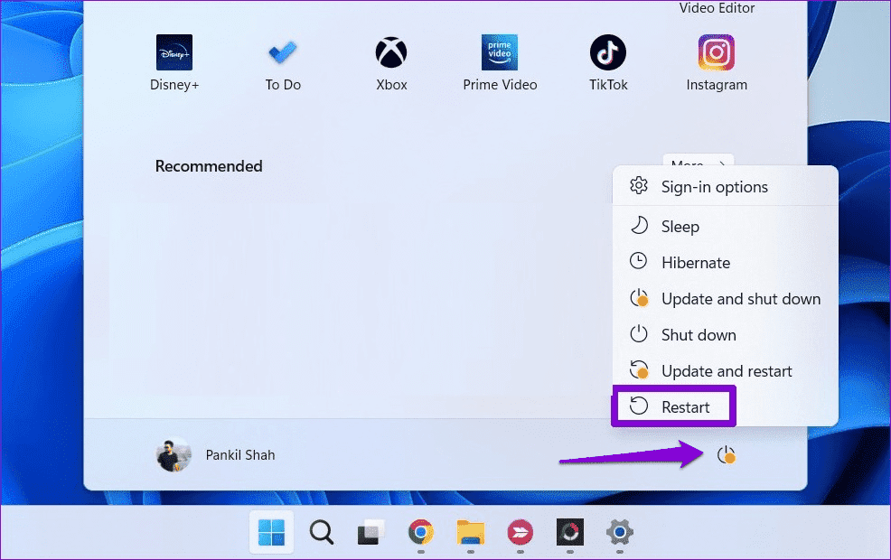Viewport: 891px width, 560px height.
Task: Open File Explorer from taskbar
Action: click(x=471, y=532)
